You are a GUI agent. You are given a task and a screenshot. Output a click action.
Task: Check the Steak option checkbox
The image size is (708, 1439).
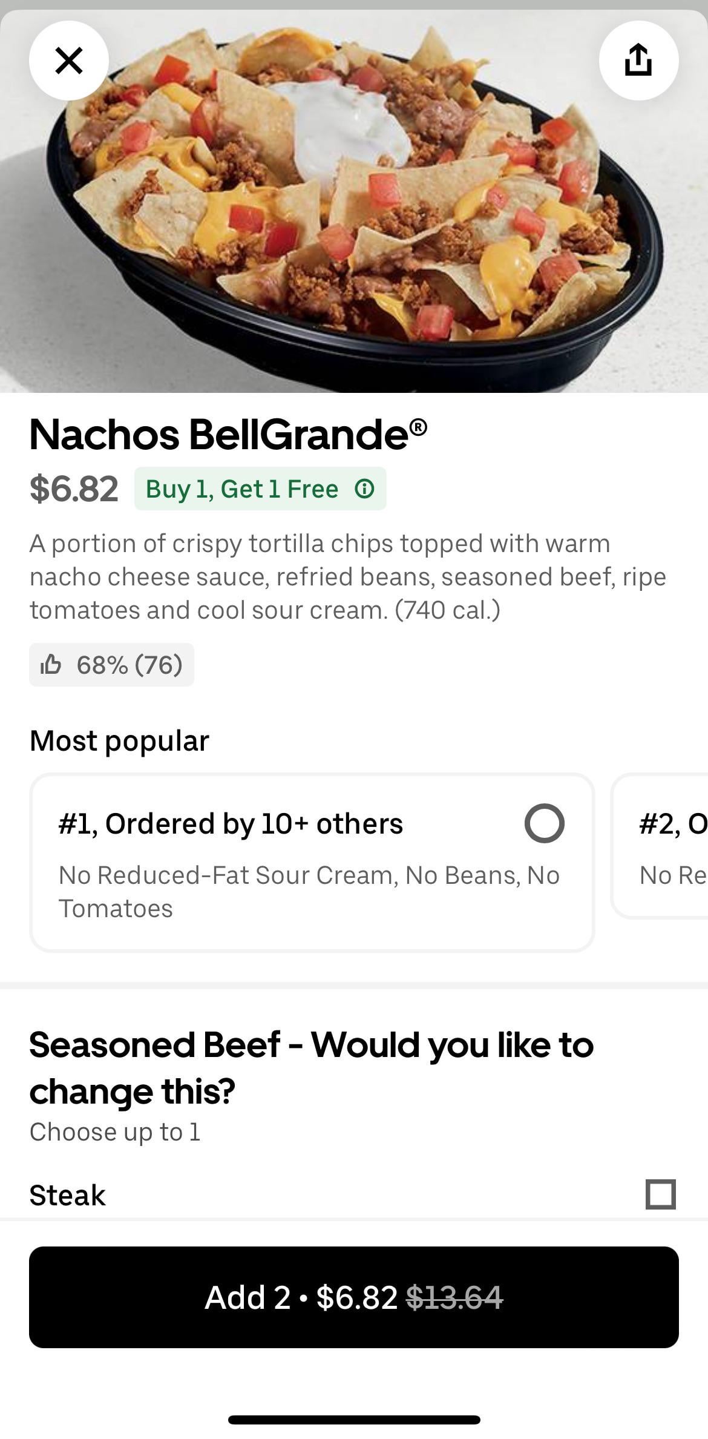point(660,1194)
